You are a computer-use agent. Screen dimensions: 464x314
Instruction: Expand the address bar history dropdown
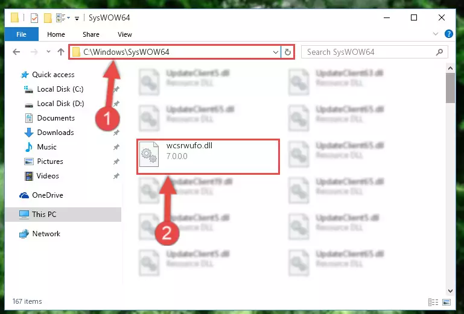(276, 52)
